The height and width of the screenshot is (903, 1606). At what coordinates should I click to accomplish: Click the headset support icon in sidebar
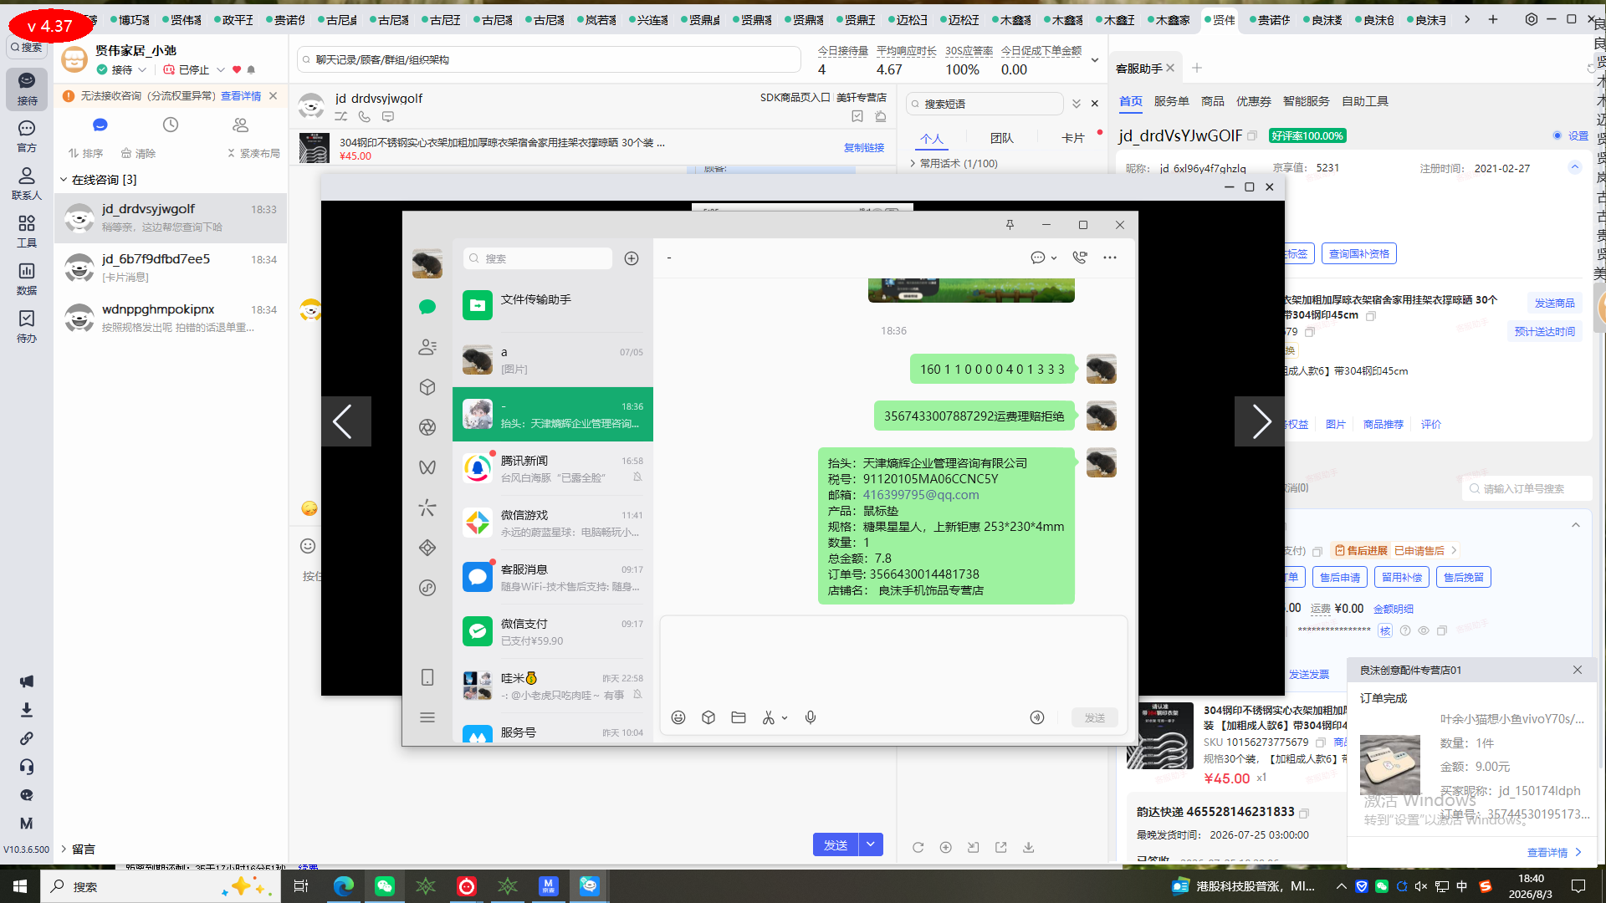(x=27, y=767)
